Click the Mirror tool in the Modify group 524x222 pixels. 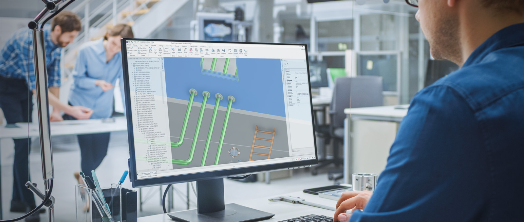click(x=166, y=51)
